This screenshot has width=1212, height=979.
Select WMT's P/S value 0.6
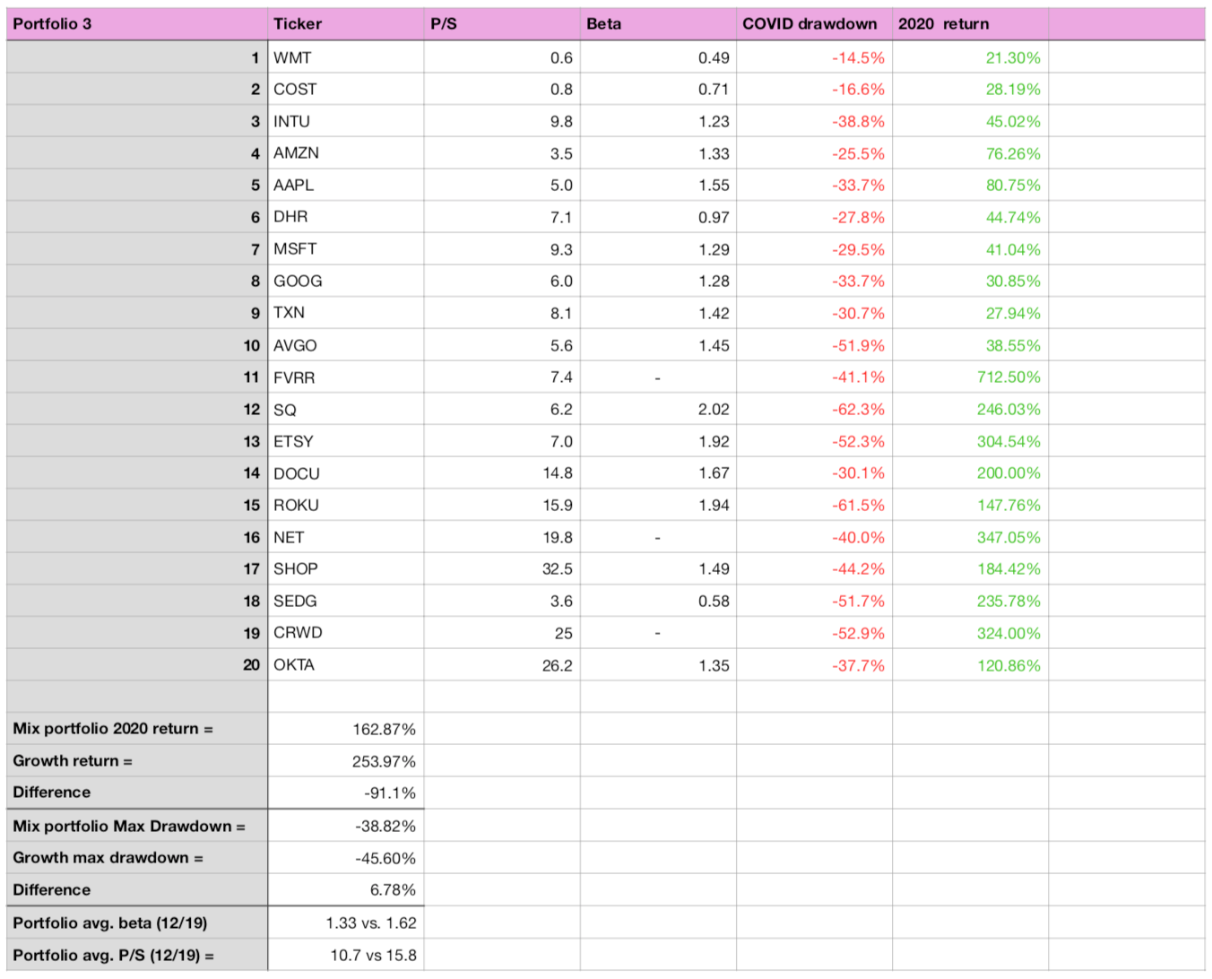pyautogui.click(x=501, y=57)
